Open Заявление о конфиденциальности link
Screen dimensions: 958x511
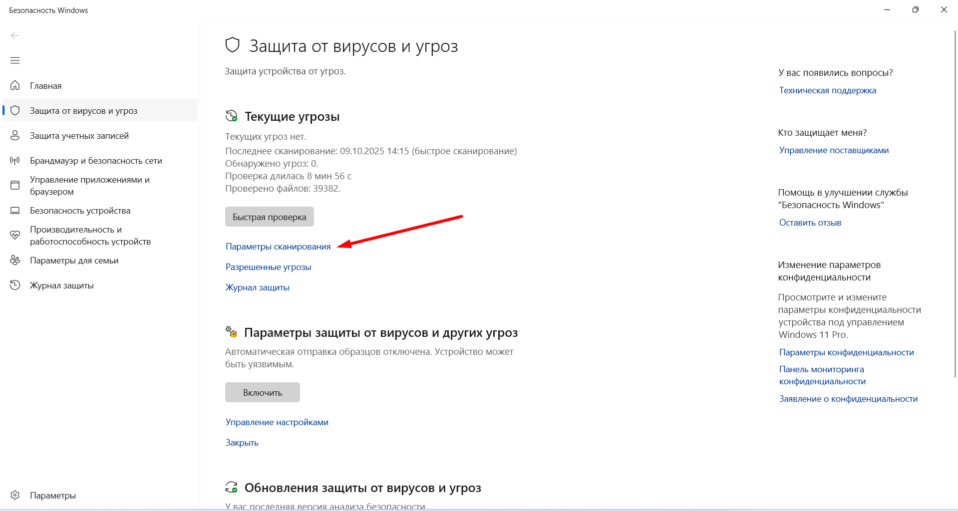pos(849,399)
